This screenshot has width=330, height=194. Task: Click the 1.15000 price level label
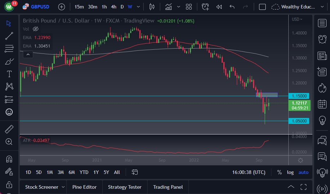tap(299, 96)
